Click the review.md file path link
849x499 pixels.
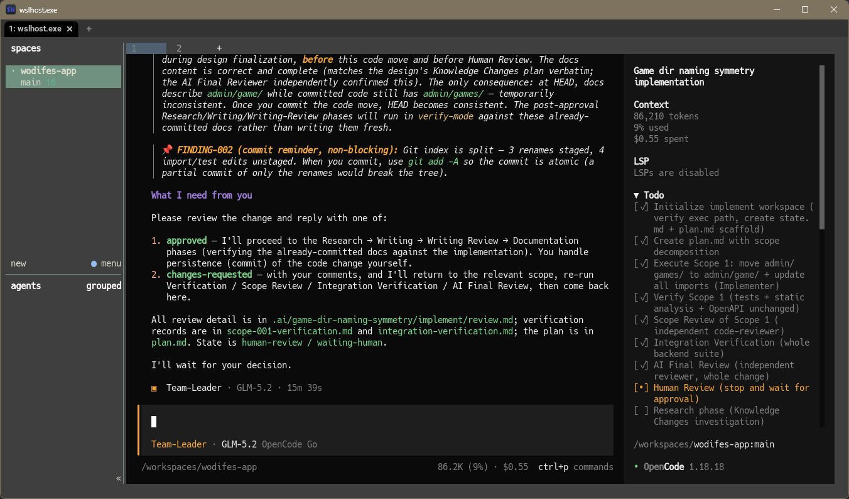392,320
